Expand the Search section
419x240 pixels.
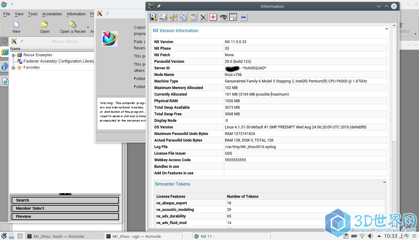[x=65, y=200]
